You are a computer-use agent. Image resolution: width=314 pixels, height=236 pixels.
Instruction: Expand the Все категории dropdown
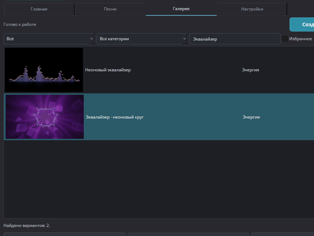click(142, 39)
